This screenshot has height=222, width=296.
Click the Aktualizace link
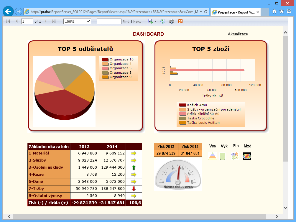pos(238,34)
